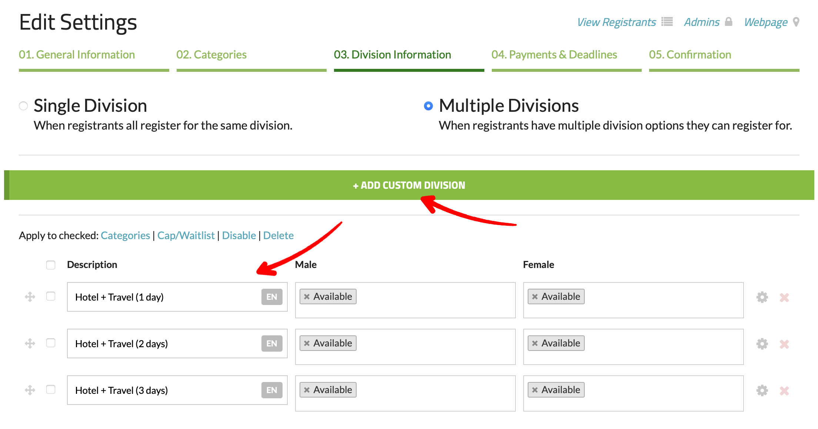Select Single Division radio button
The height and width of the screenshot is (429, 818).
[23, 106]
